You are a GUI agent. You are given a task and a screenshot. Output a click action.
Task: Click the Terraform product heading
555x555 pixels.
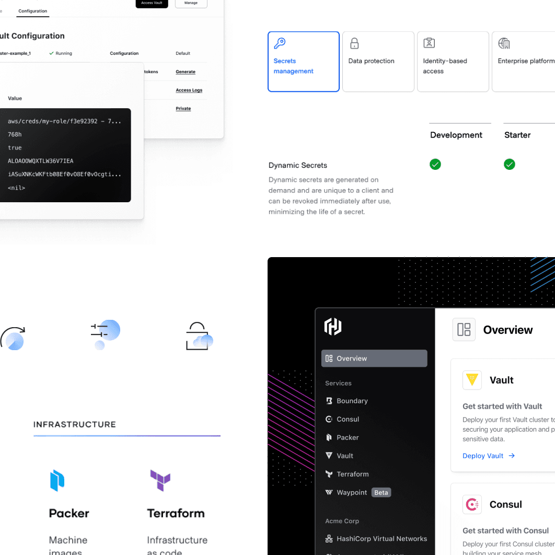pos(176,513)
